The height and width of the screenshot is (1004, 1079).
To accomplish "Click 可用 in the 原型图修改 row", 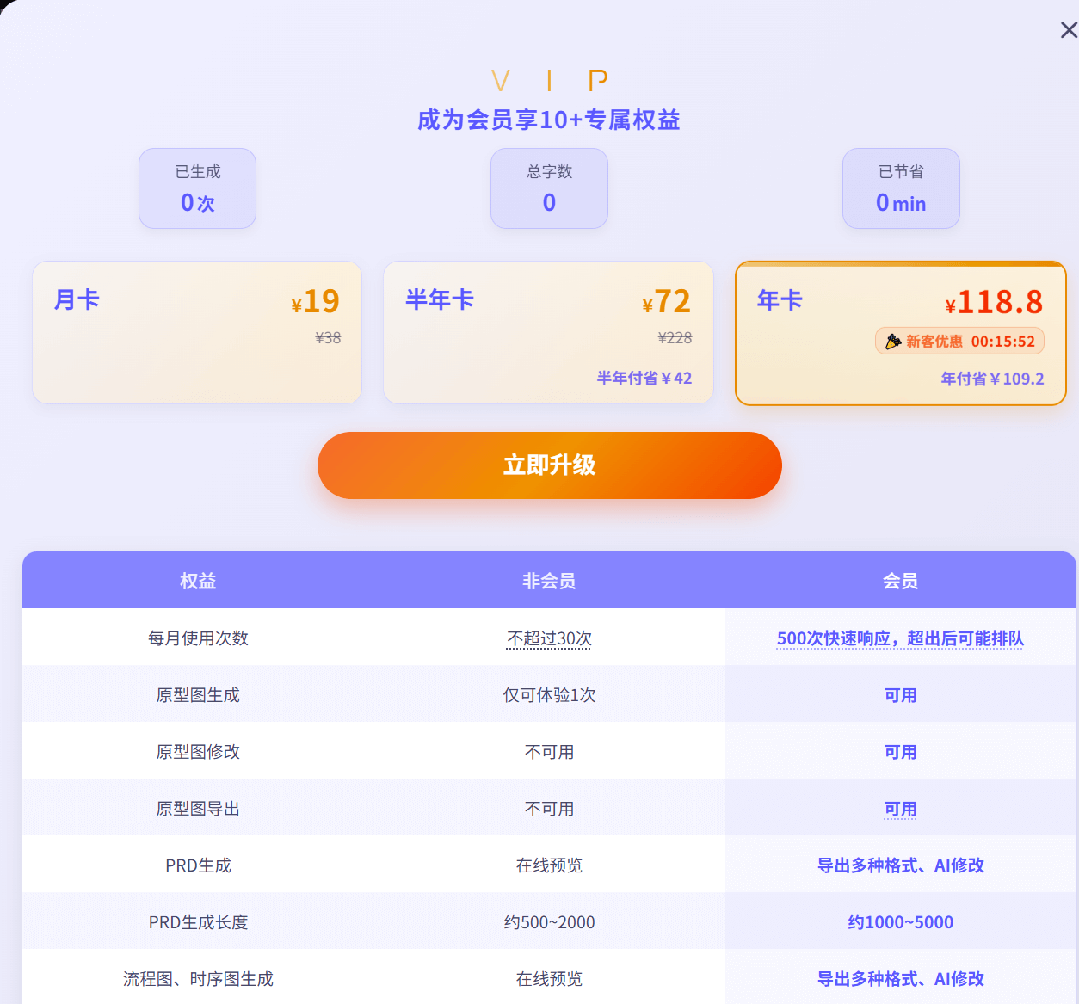I will point(900,752).
